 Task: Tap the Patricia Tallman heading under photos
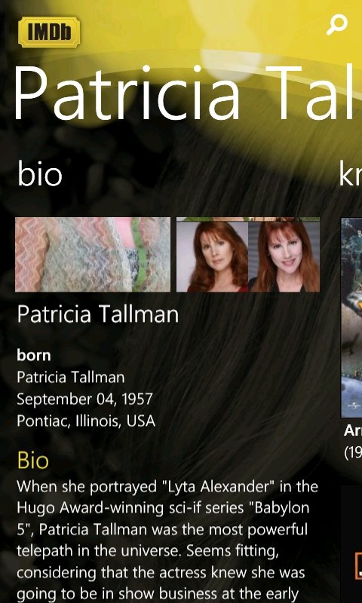pyautogui.click(x=98, y=314)
